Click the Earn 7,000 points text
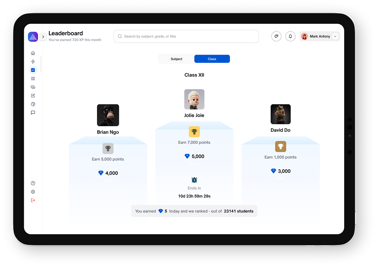377x267 pixels. [x=194, y=142]
